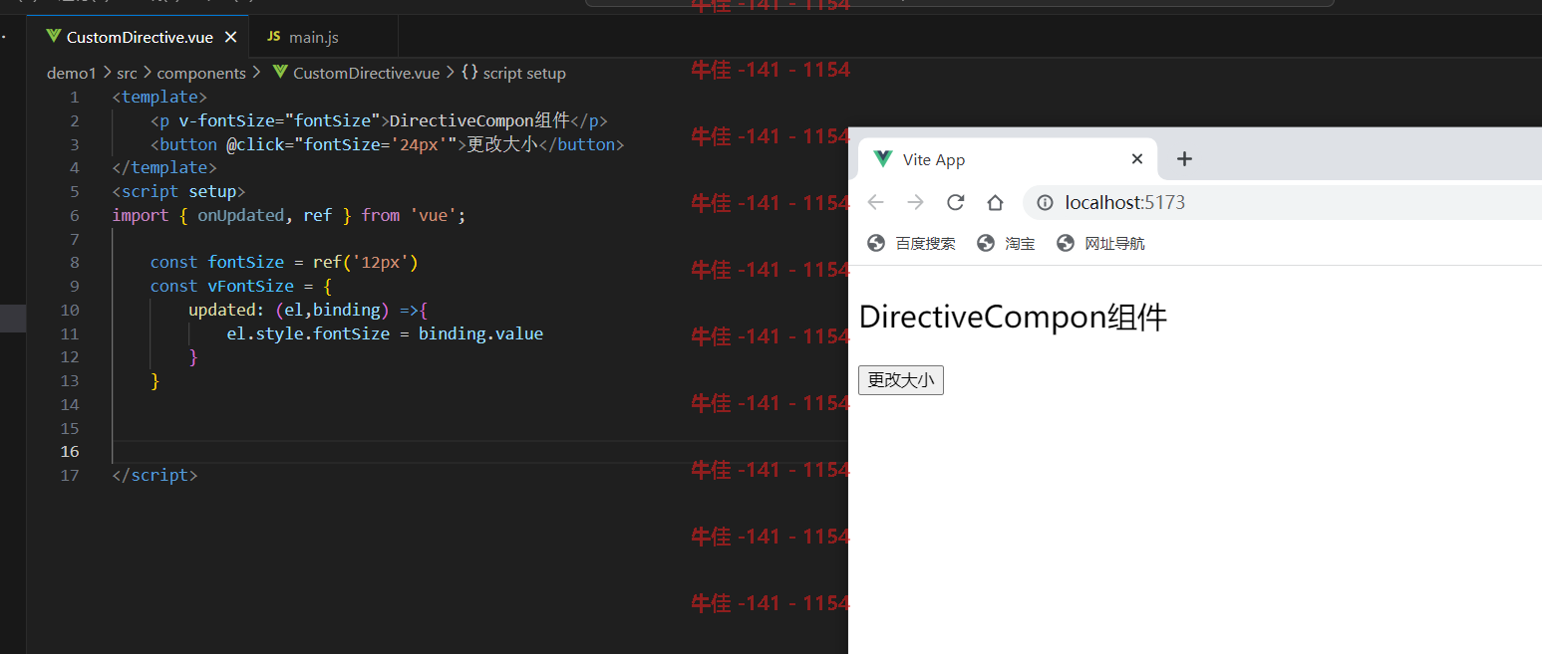Click binding.value on line 11
1542x654 pixels.
[x=480, y=333]
